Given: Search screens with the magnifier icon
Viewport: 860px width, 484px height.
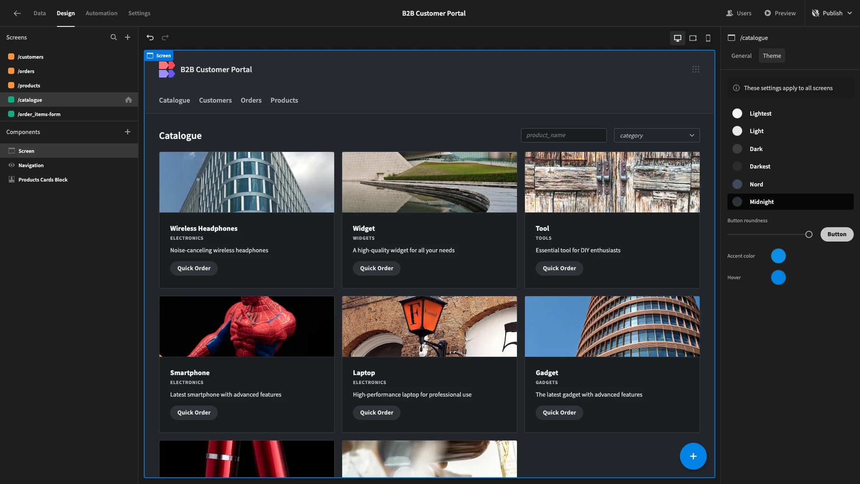Looking at the screenshot, I should pos(114,37).
